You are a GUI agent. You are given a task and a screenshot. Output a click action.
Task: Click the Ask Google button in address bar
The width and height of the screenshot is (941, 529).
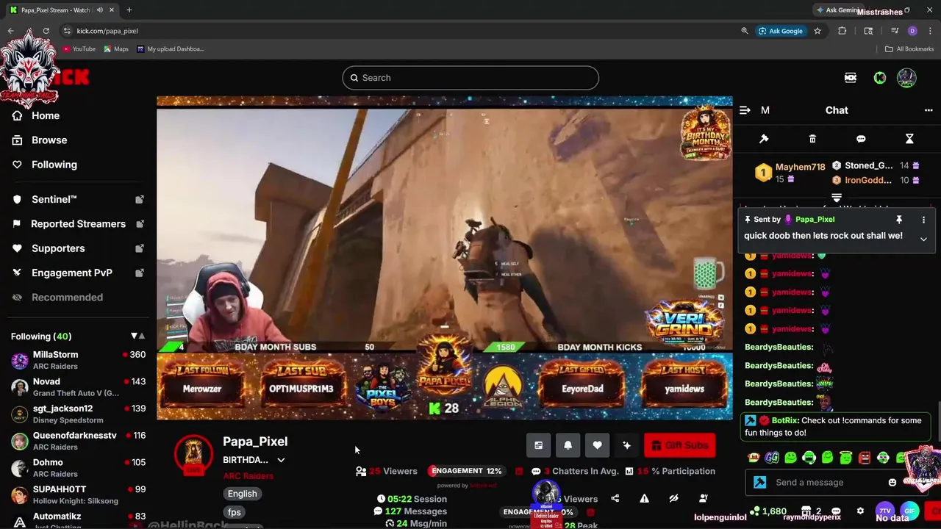pos(781,31)
